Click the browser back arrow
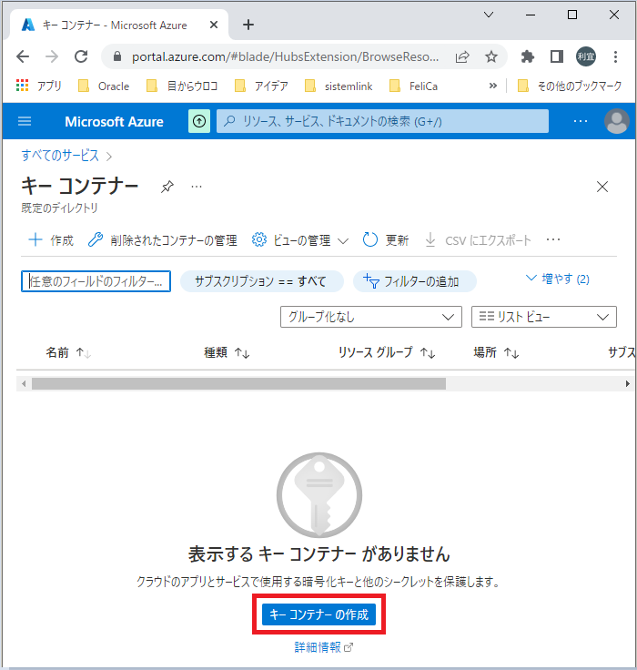Viewport: 637px width, 670px height. tap(23, 56)
